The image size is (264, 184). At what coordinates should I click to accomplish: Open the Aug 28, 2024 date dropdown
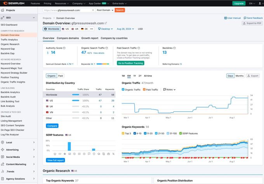click(125, 29)
